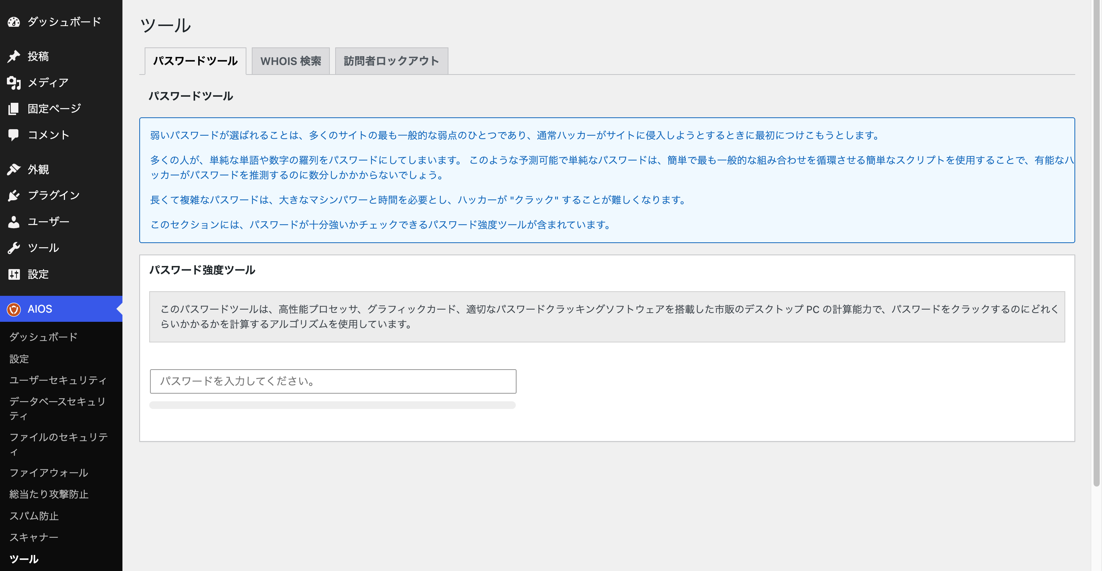Screen dimensions: 1102x571
Task: Click the メディア media icon
Action: [x=14, y=83]
